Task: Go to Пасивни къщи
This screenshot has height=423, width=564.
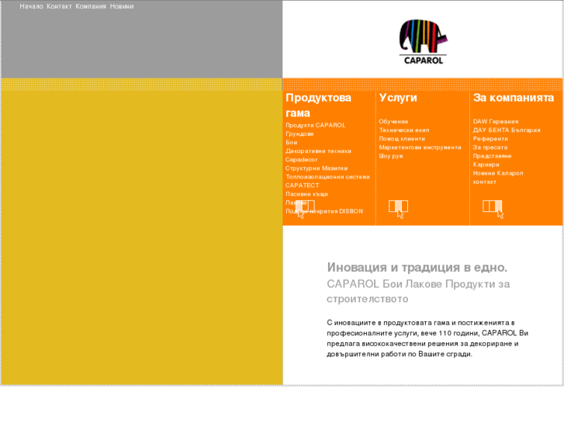Action: coord(306,194)
